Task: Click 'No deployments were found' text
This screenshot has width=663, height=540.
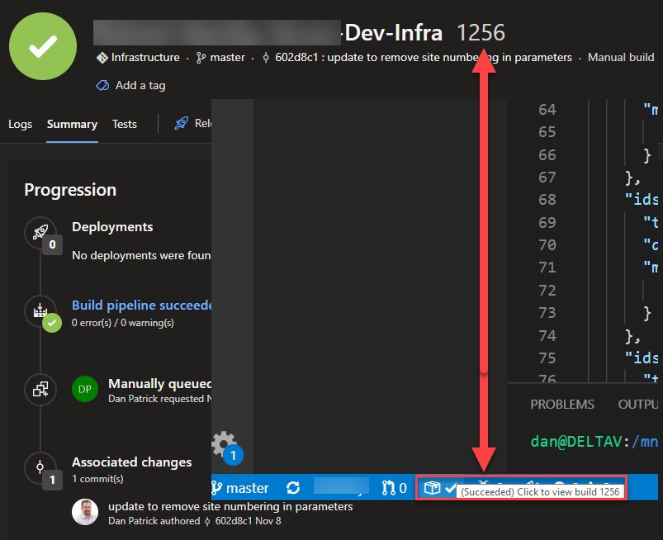Action: (x=141, y=255)
